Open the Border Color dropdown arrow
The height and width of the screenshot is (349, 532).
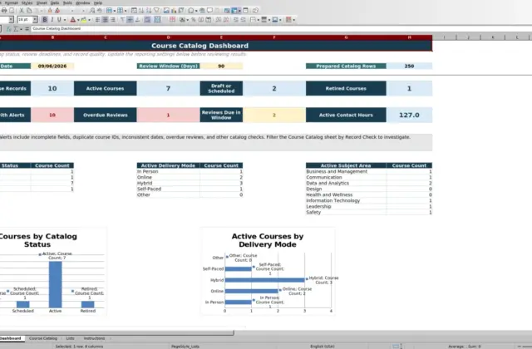click(280, 20)
